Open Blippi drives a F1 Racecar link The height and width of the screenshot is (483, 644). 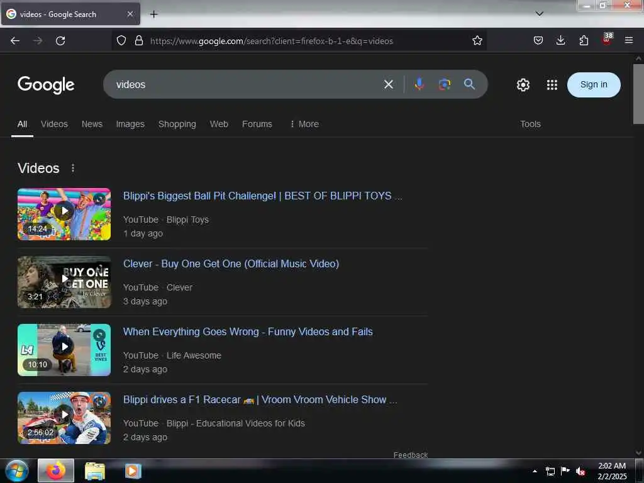pos(260,399)
